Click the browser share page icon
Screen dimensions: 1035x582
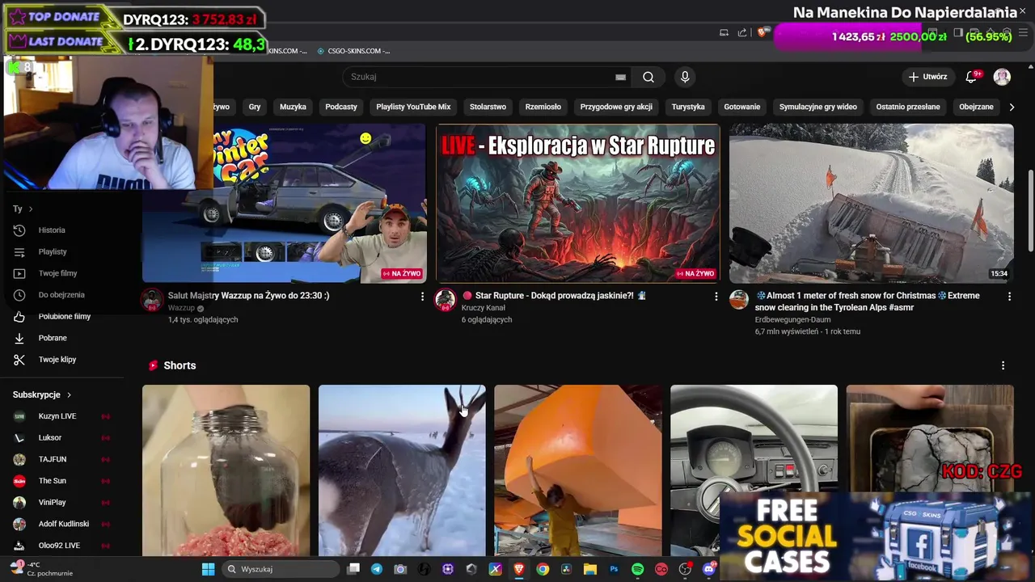pyautogui.click(x=742, y=32)
